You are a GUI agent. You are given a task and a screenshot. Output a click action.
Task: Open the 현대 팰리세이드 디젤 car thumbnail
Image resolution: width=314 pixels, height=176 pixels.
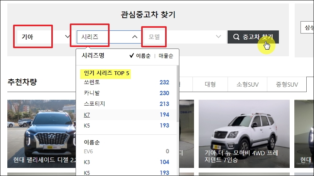42,134
